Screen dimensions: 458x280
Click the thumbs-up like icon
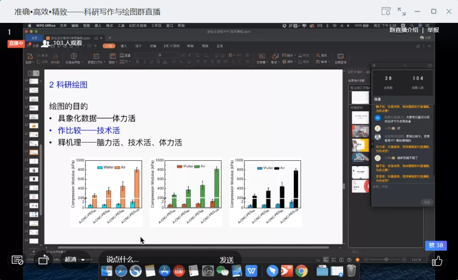[x=437, y=261]
